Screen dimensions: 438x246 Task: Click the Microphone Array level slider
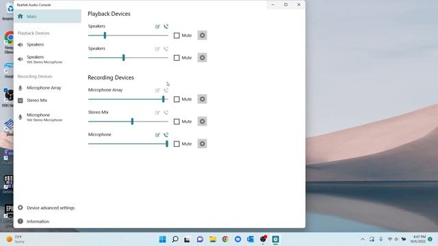click(128, 99)
